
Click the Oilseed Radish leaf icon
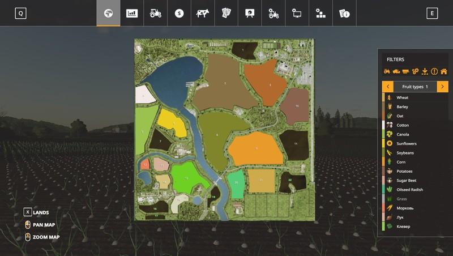[x=390, y=190]
